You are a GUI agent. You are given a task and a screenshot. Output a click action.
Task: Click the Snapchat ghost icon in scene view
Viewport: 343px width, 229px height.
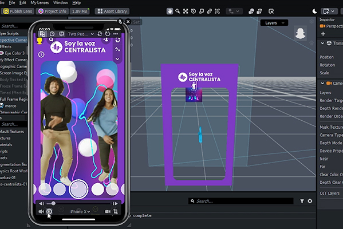point(301,33)
